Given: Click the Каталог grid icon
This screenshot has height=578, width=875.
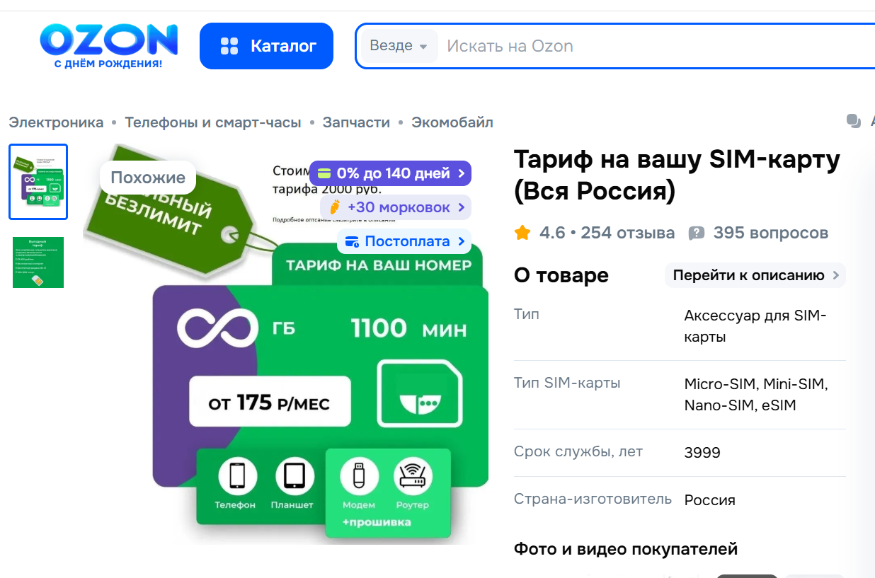Looking at the screenshot, I should click(x=229, y=46).
